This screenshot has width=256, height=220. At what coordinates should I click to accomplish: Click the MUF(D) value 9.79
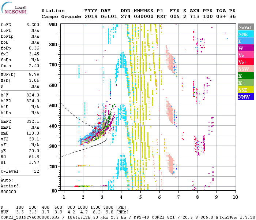point(34,74)
